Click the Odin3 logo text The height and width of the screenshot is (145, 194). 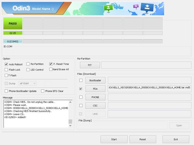pos(21,8)
